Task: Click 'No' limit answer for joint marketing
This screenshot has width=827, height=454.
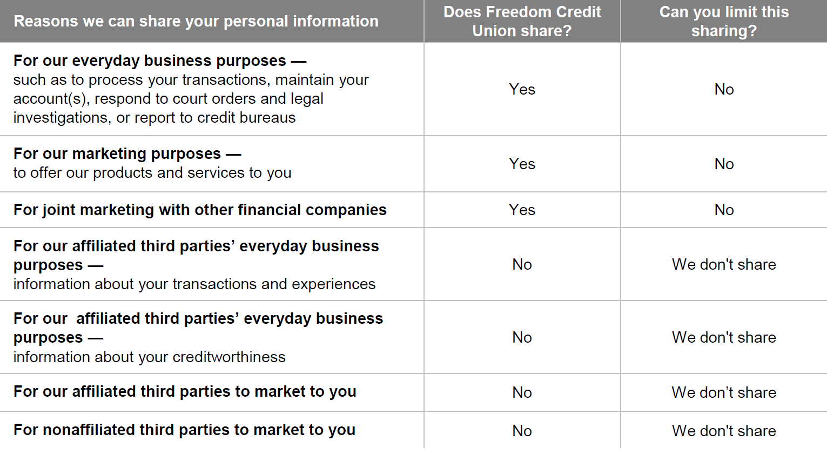Action: pyautogui.click(x=724, y=210)
